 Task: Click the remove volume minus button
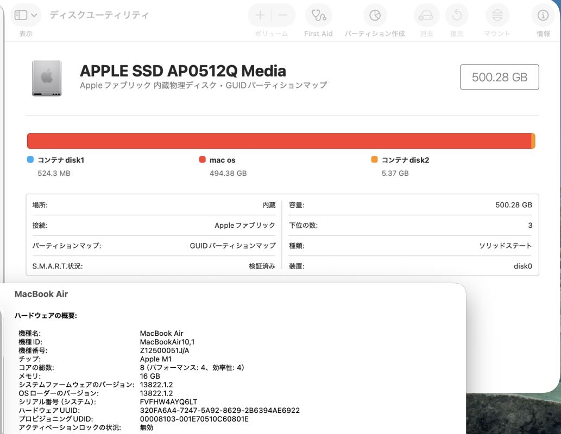pyautogui.click(x=283, y=15)
